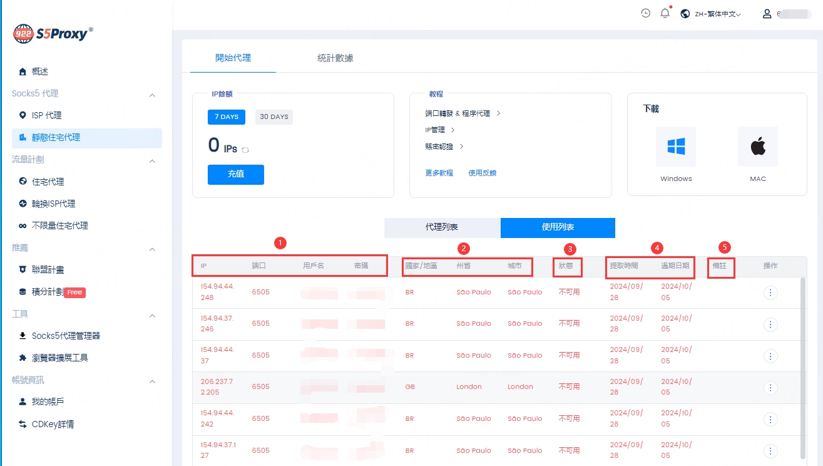
Task: Collapse the Socks5 代理 sidebar section
Action: tap(152, 95)
